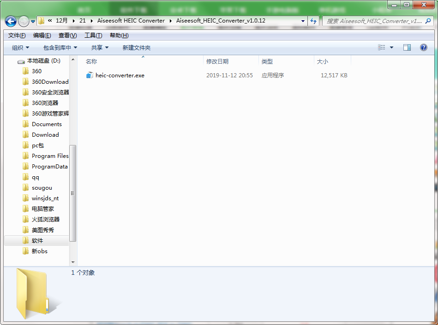Change view using the view icon

[381, 47]
